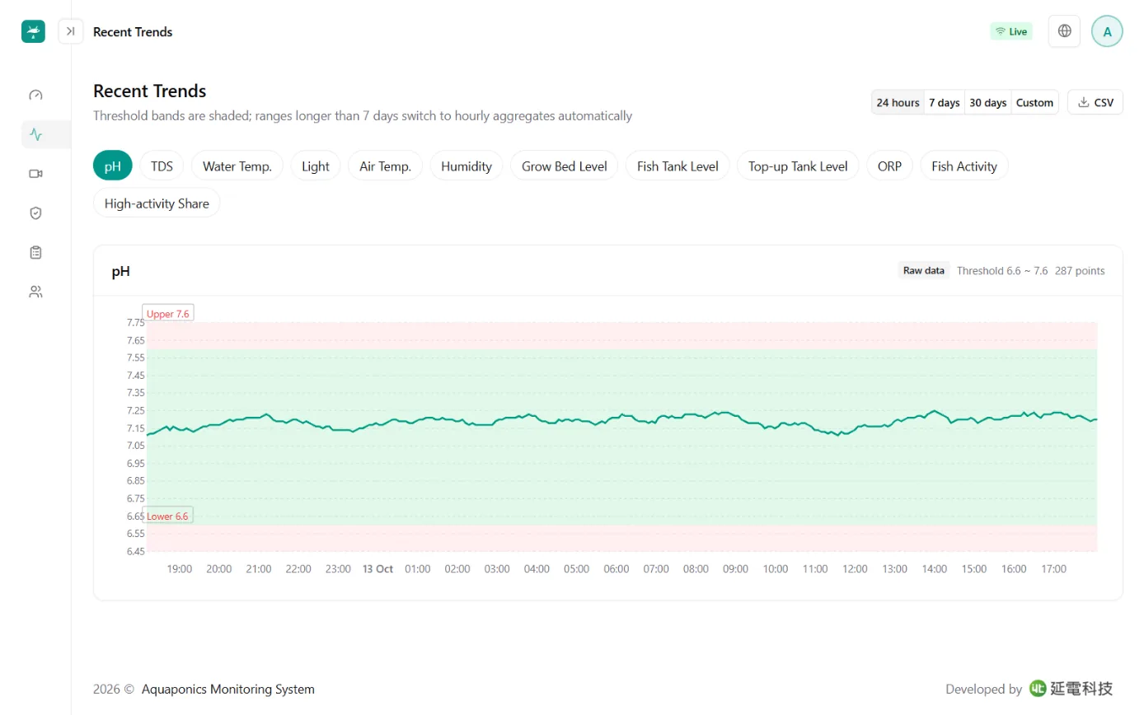This screenshot has width=1144, height=715.
Task: Switch to the Water Temp. metric
Action: [237, 166]
